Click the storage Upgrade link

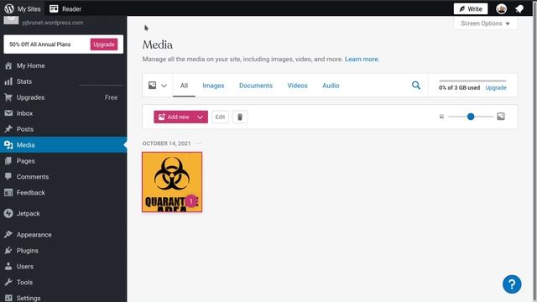(x=496, y=87)
